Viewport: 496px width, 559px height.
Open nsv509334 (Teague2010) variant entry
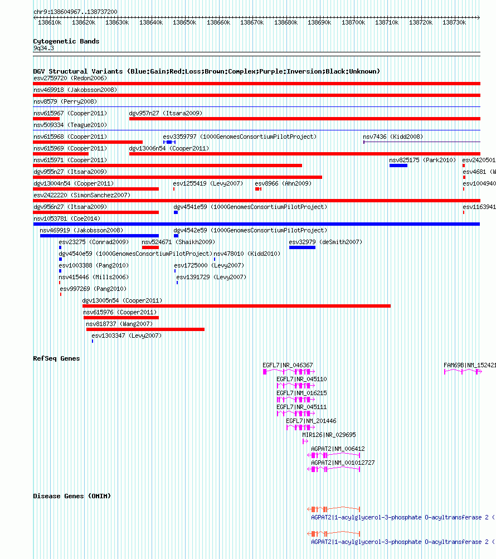coord(70,125)
